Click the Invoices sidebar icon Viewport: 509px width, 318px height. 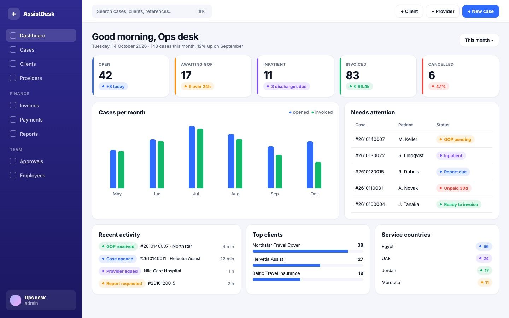[13, 105]
